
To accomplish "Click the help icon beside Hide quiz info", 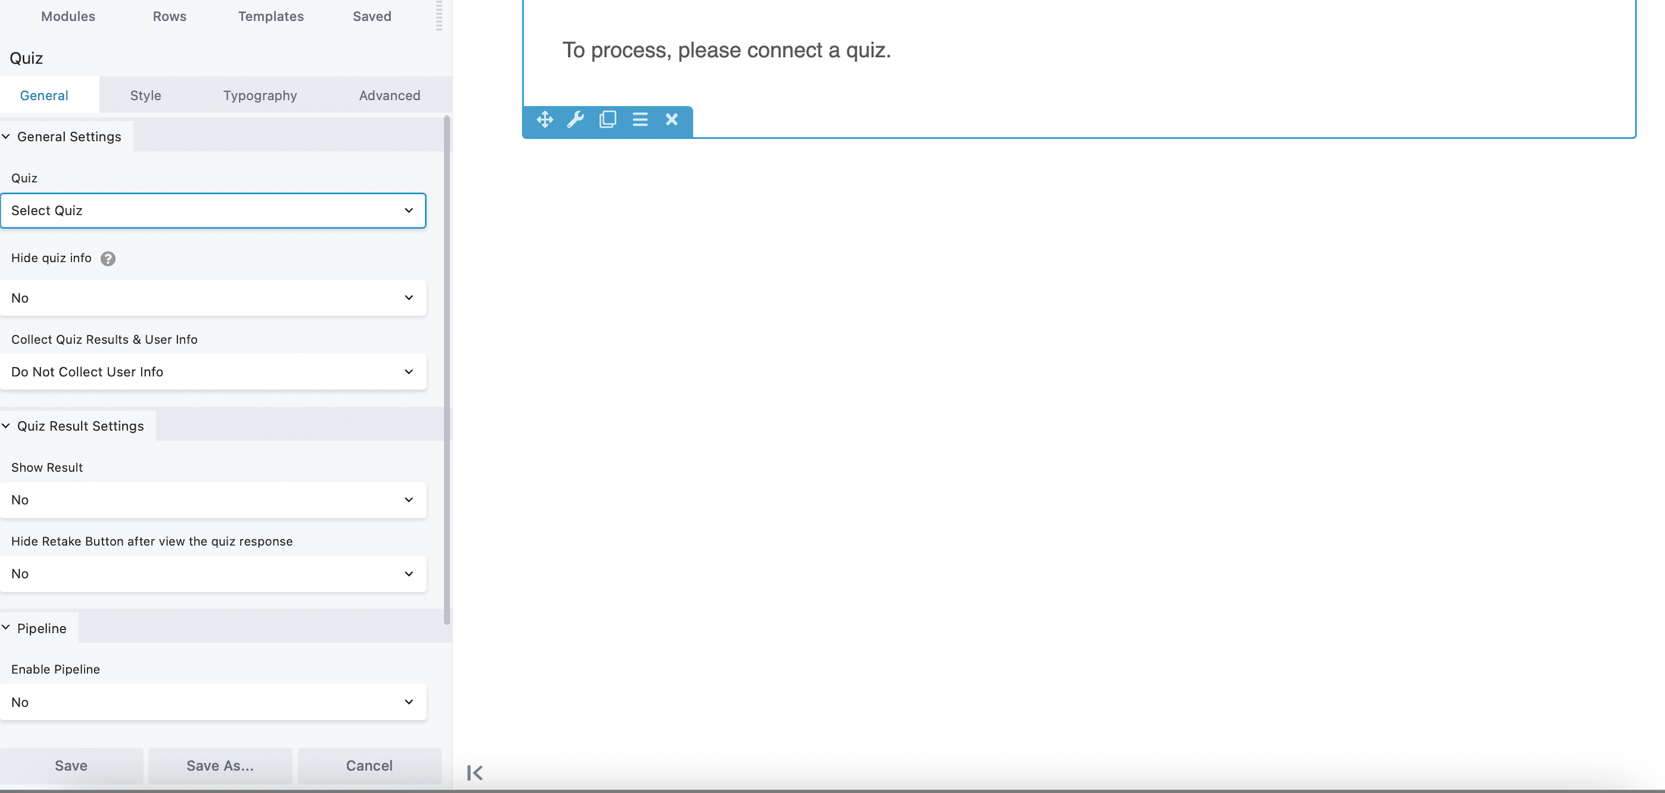I will (x=108, y=259).
